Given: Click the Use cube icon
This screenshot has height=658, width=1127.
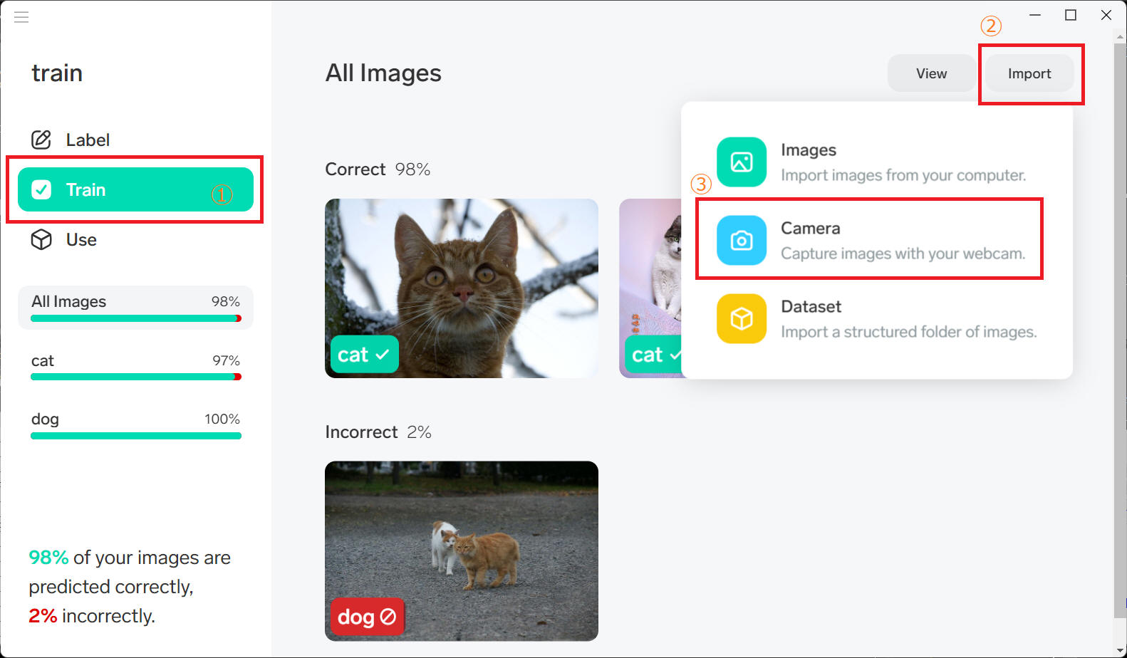Looking at the screenshot, I should click(41, 239).
